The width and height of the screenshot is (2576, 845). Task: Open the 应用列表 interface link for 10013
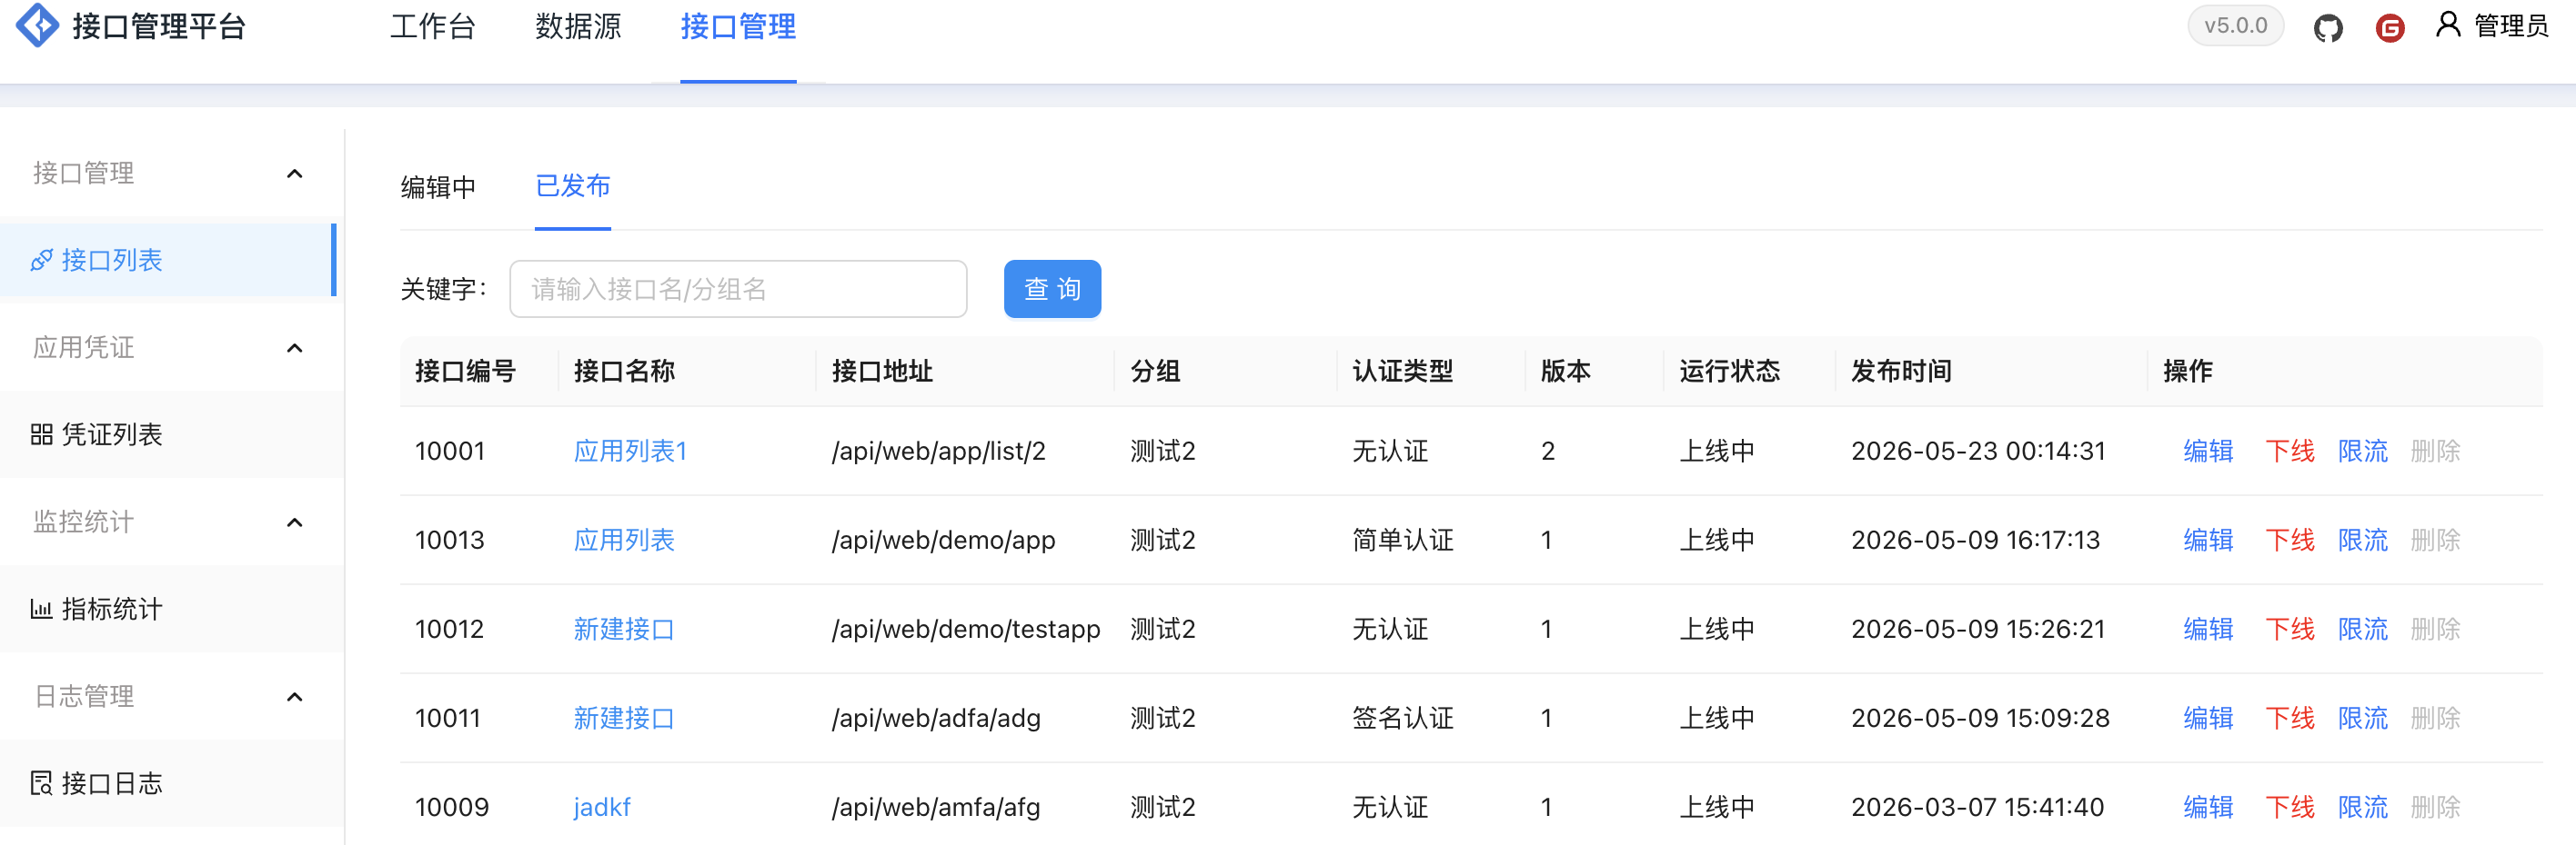pos(624,541)
